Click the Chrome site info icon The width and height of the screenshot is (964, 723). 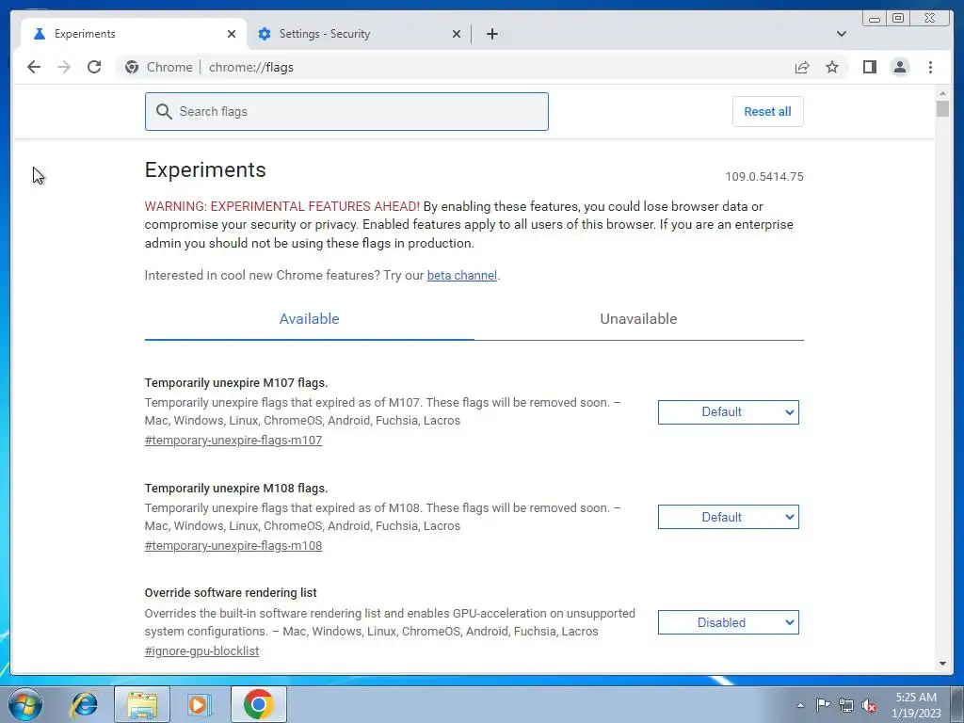132,67
